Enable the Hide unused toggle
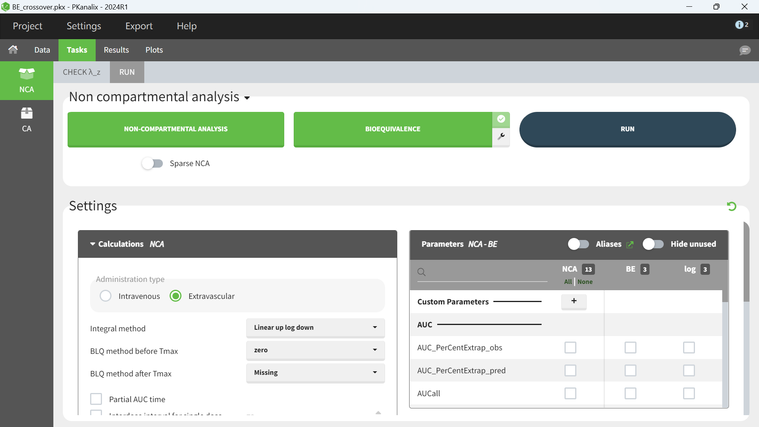 pyautogui.click(x=653, y=244)
